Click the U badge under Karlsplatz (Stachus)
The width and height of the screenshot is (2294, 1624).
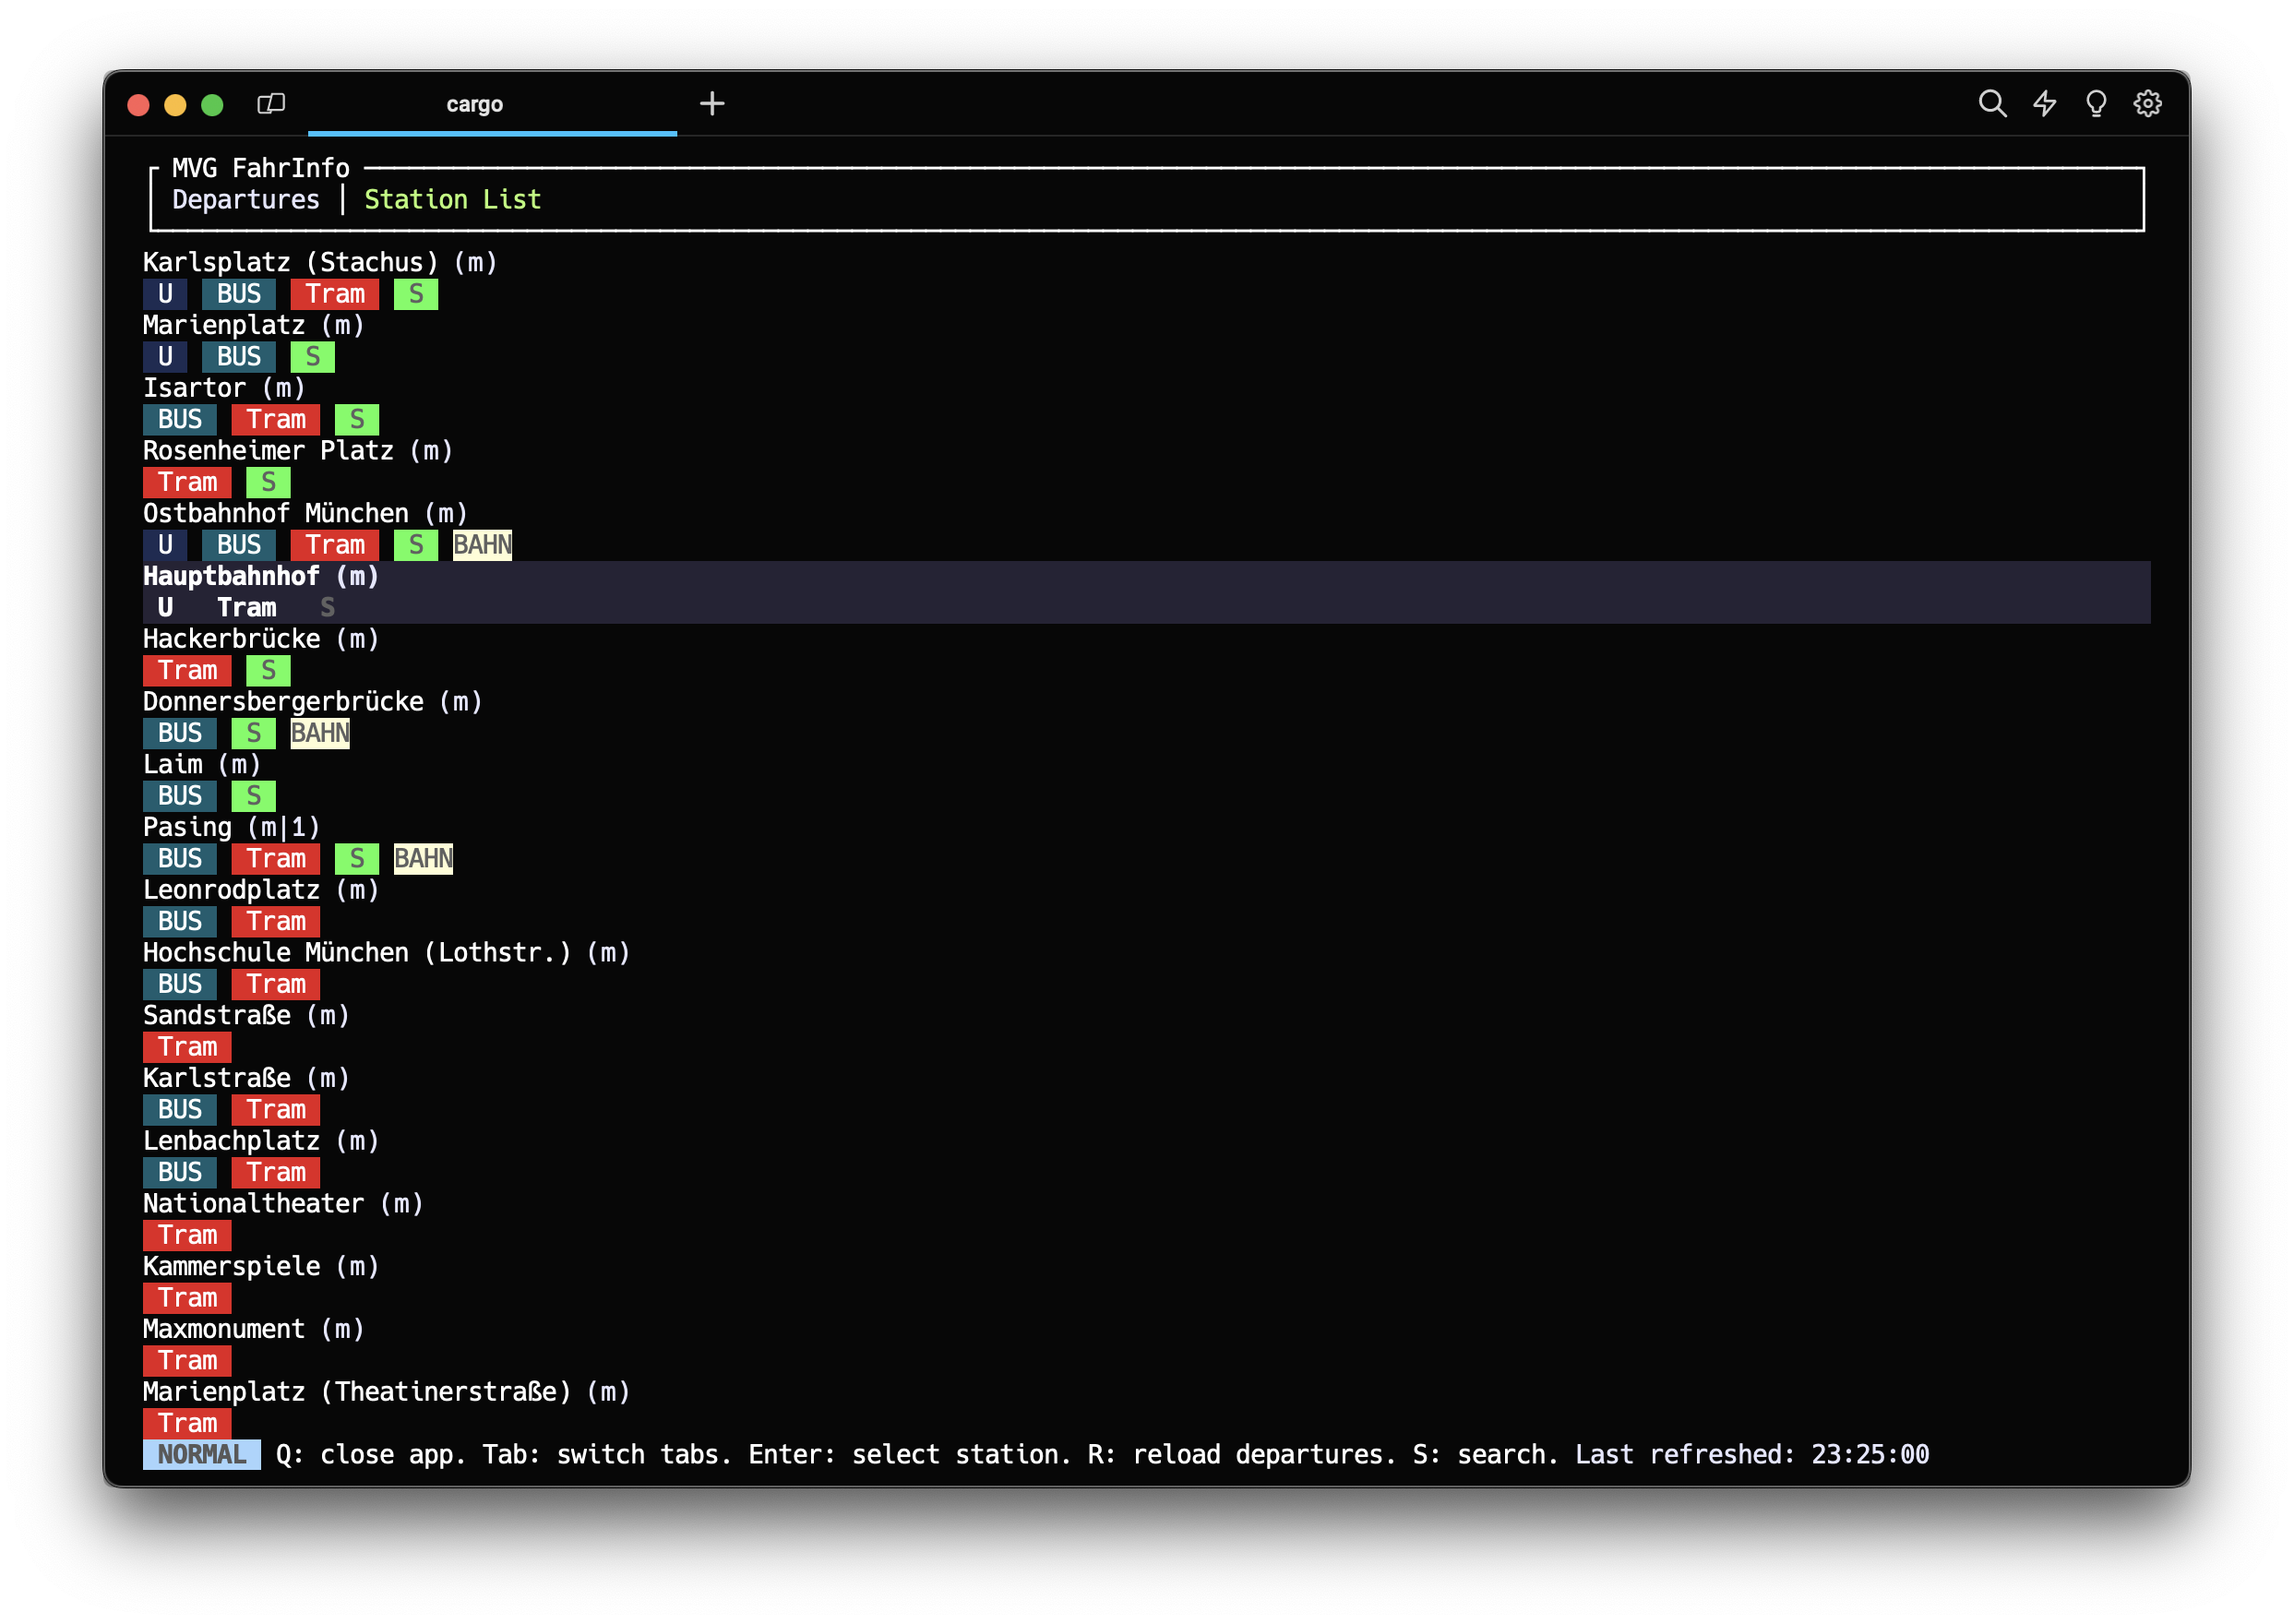point(165,294)
